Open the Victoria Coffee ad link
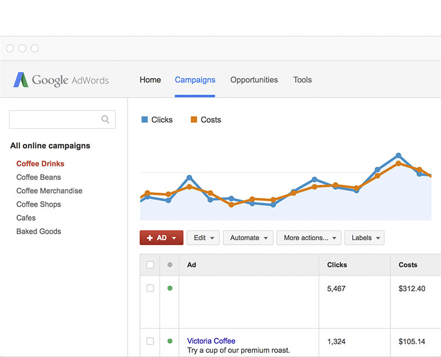Viewport: 441px width, 357px height. pos(211,341)
